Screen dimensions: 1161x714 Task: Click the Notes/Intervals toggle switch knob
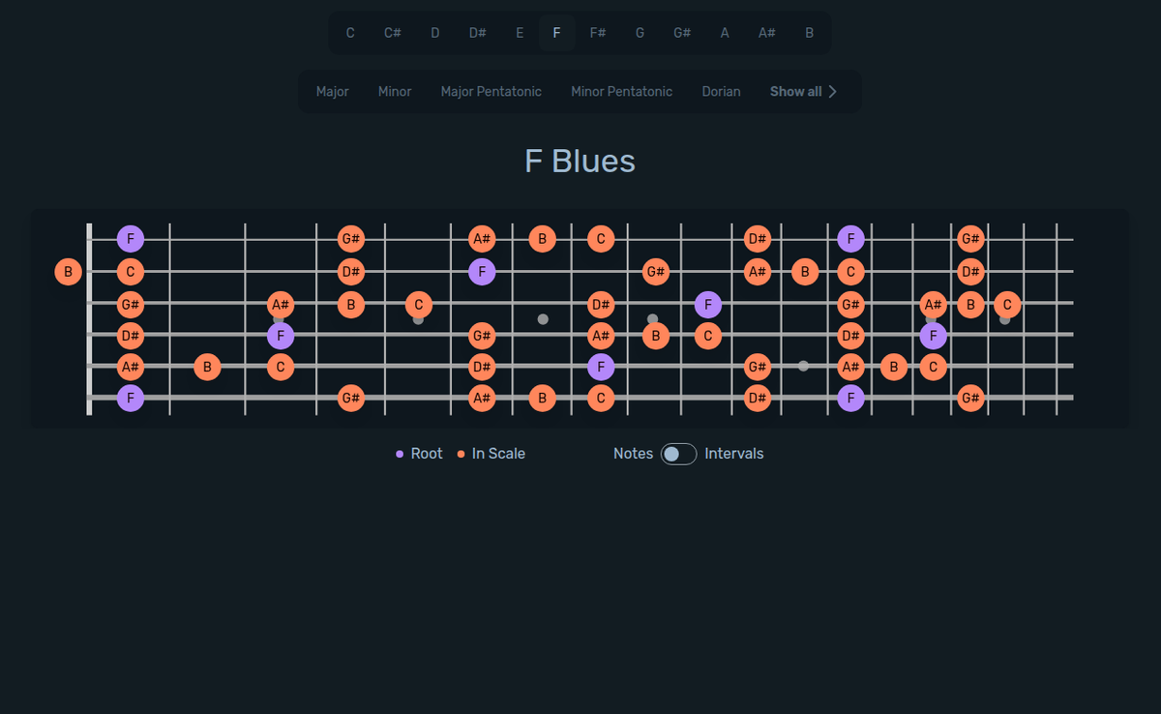click(x=670, y=453)
